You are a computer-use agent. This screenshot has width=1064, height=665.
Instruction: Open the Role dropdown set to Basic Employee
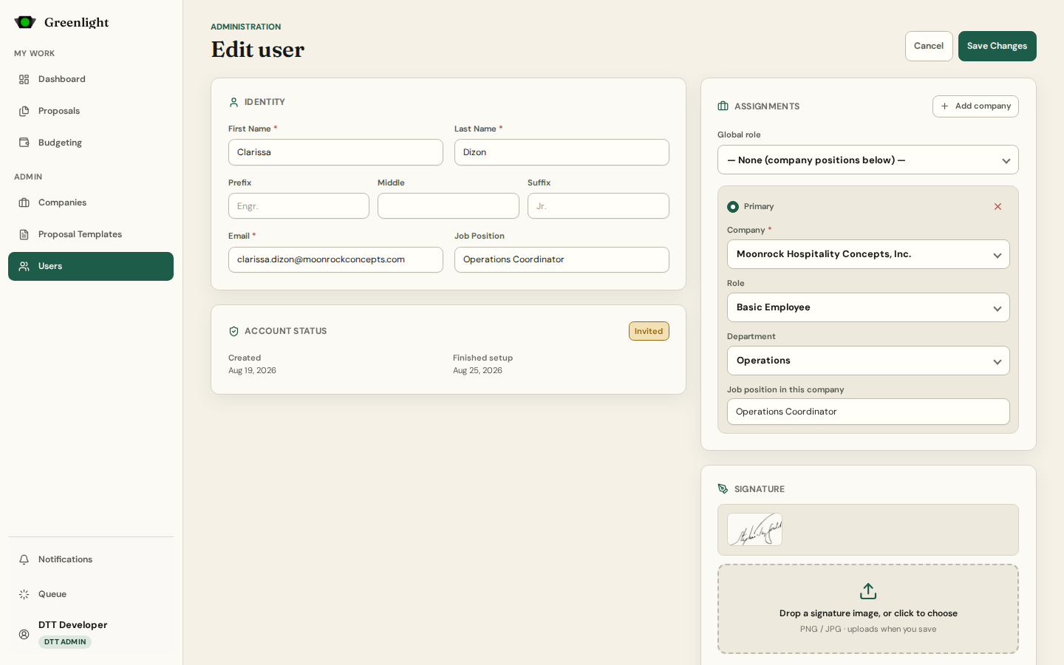pyautogui.click(x=868, y=307)
